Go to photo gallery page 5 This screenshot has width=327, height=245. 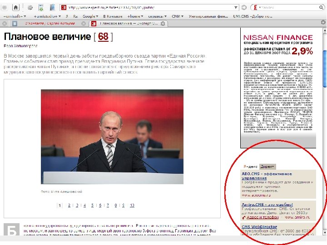pos(92,205)
